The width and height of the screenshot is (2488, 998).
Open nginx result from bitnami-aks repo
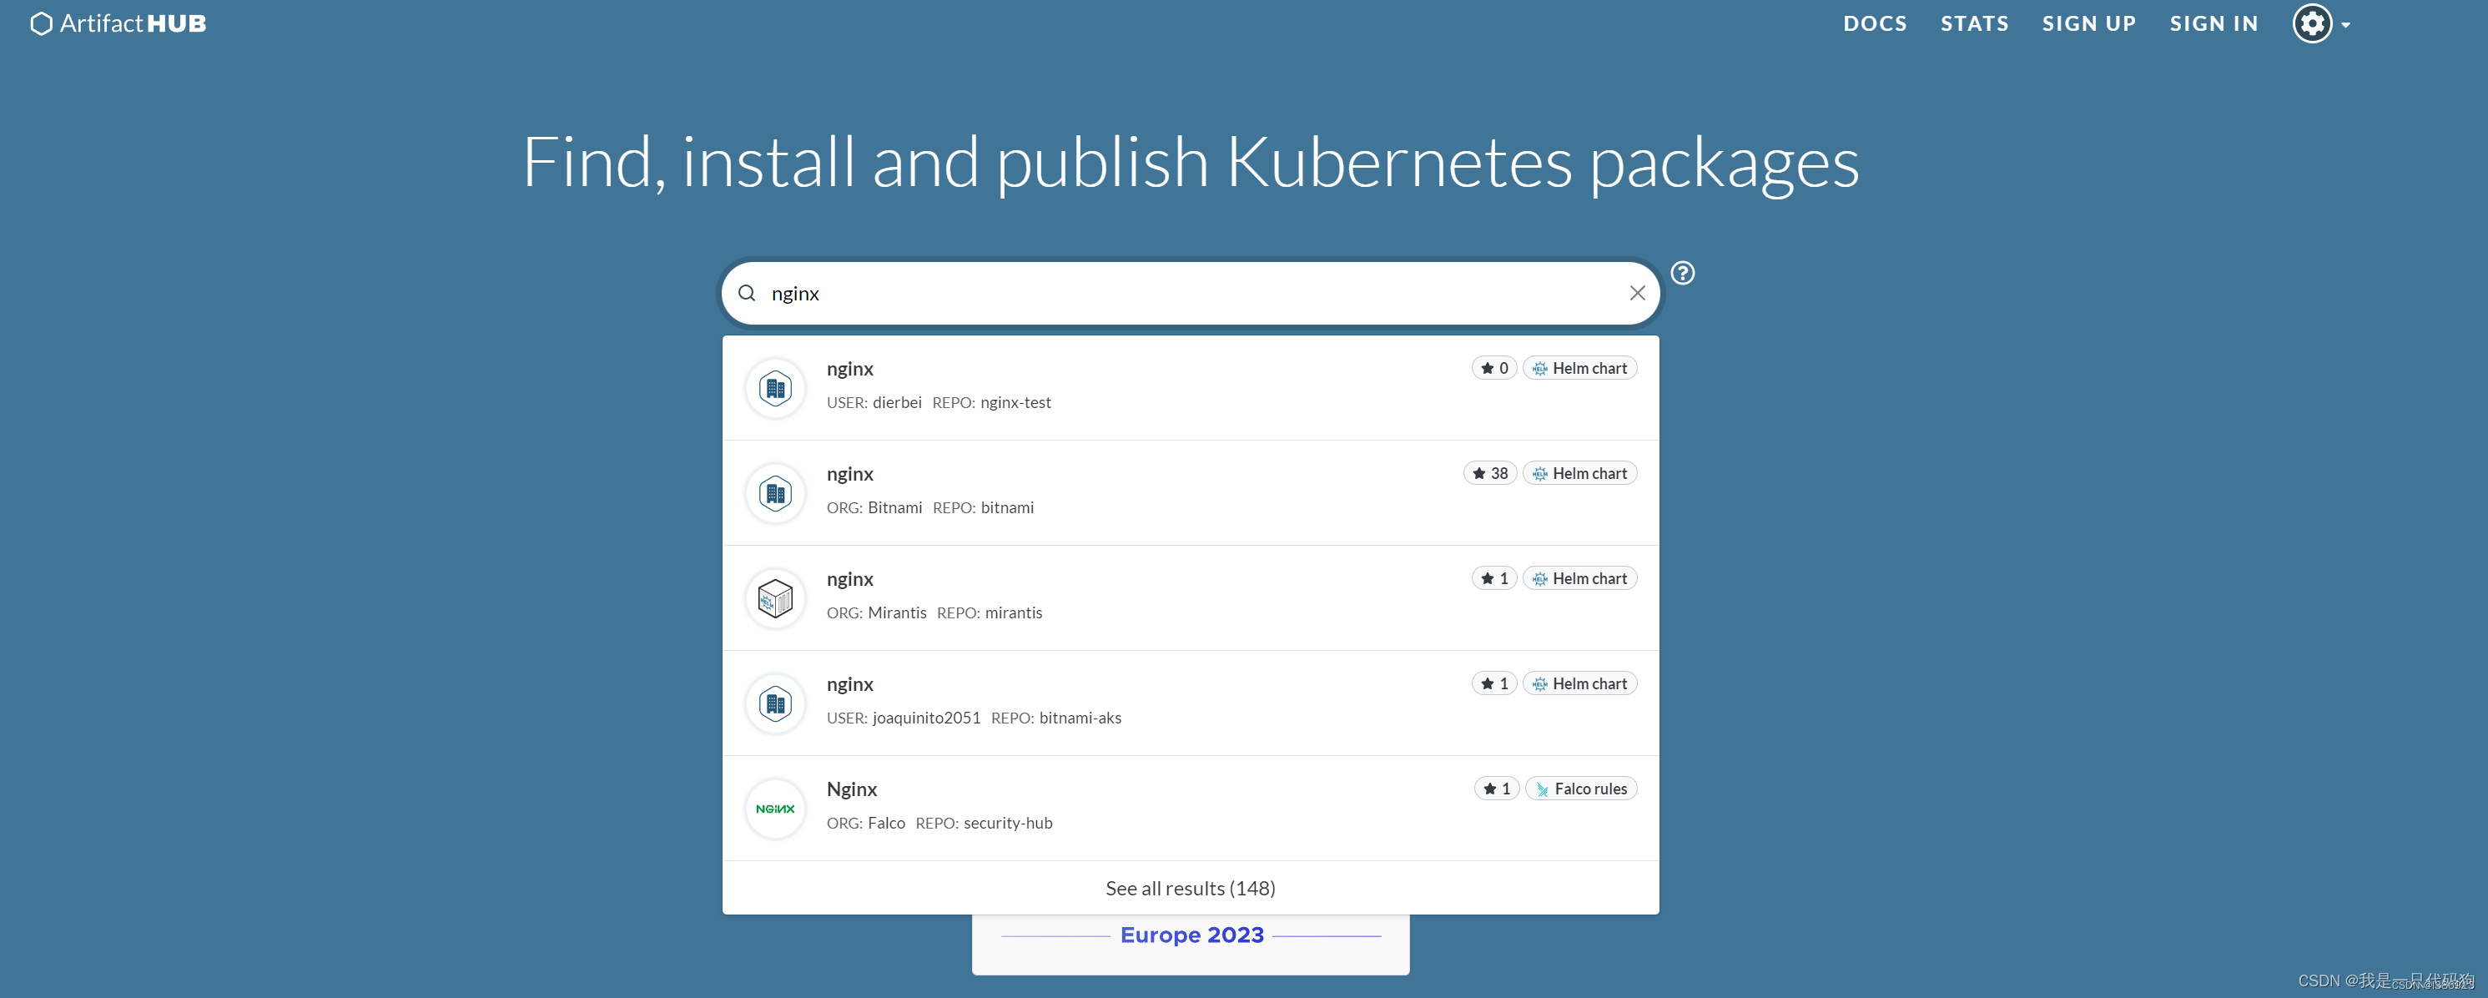pos(1190,703)
